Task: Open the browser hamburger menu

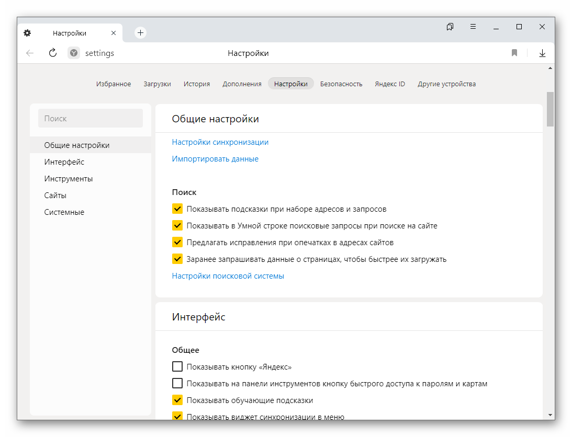Action: coord(473,27)
